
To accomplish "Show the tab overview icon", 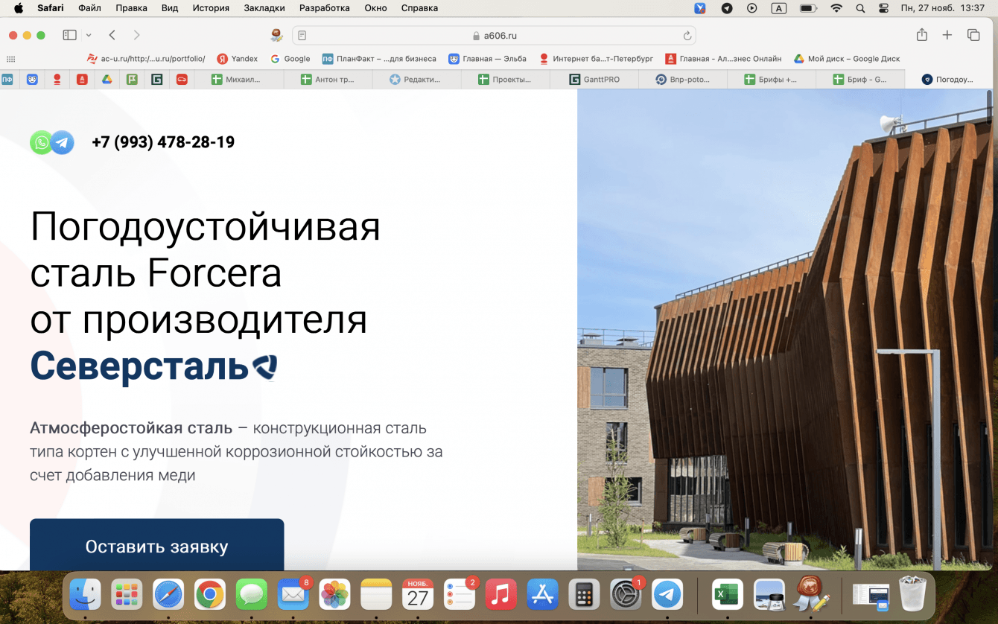I will [x=973, y=35].
